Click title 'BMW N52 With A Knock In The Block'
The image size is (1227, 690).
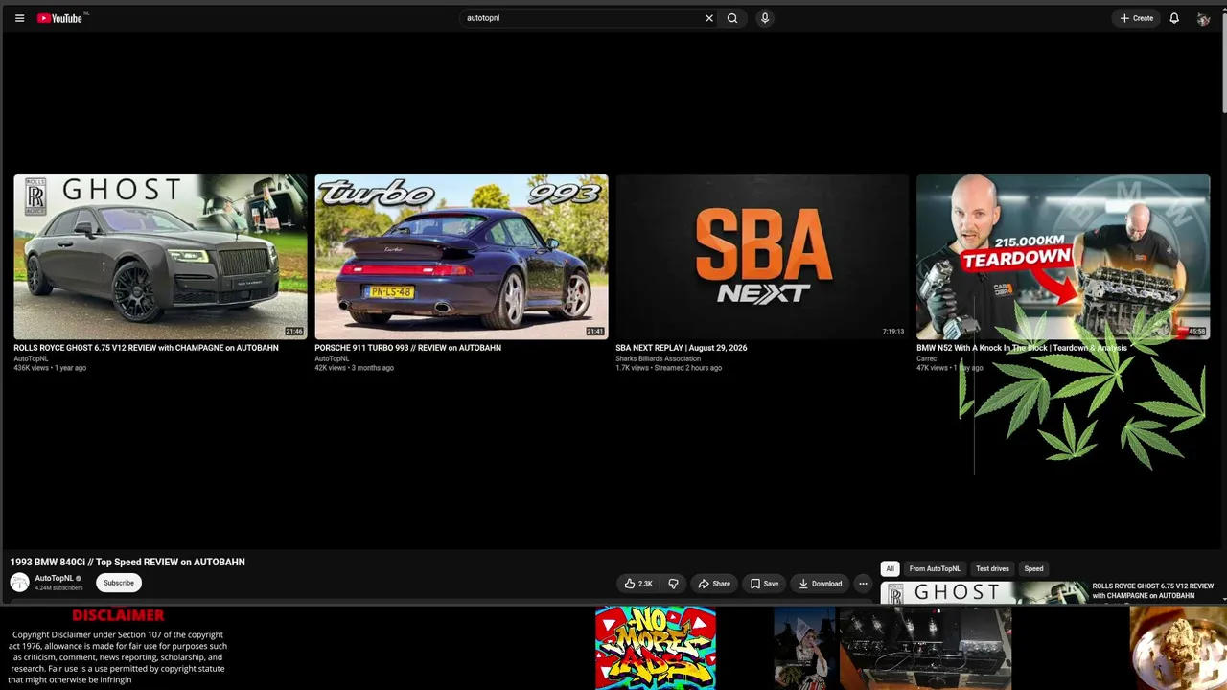click(x=1022, y=348)
